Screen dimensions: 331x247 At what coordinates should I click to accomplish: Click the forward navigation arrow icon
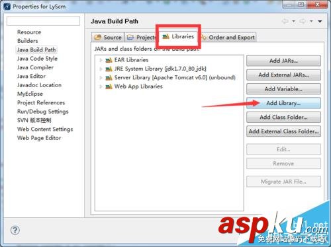[303, 21]
